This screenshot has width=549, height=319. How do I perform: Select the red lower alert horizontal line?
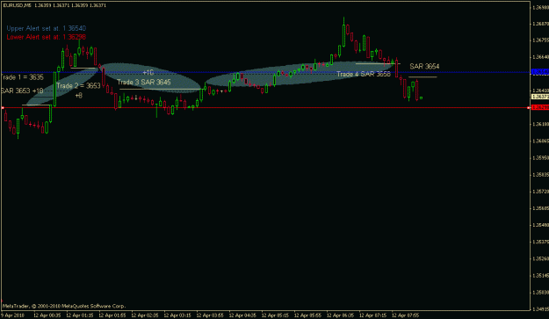[x=266, y=107]
